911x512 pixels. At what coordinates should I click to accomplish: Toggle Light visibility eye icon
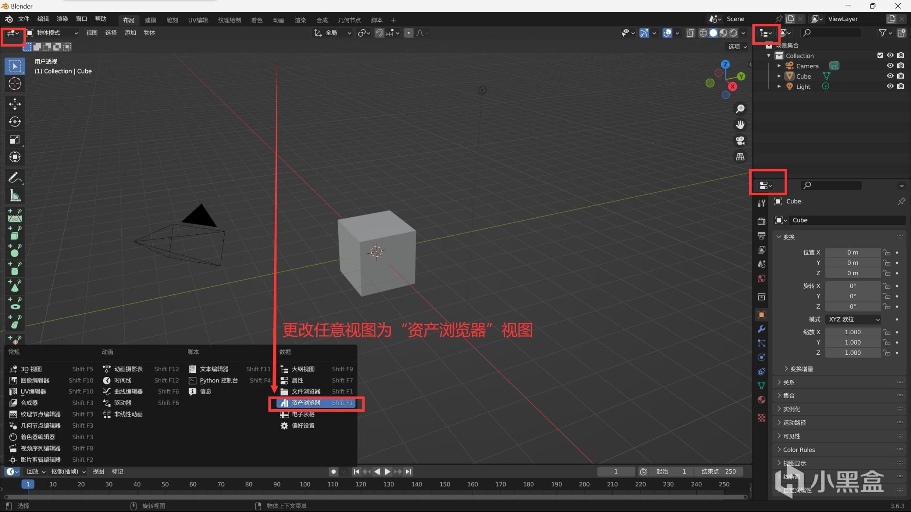pos(890,86)
